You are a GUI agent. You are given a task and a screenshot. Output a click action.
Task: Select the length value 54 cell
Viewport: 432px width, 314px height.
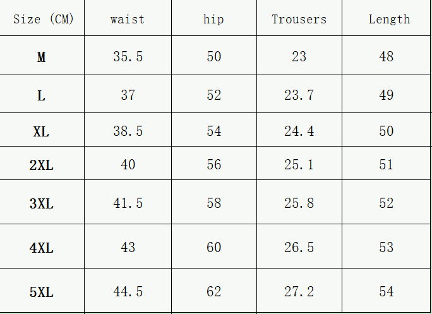387,292
